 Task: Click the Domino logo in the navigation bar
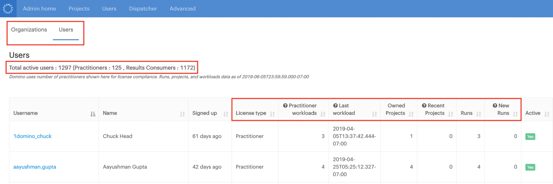[x=8, y=8]
